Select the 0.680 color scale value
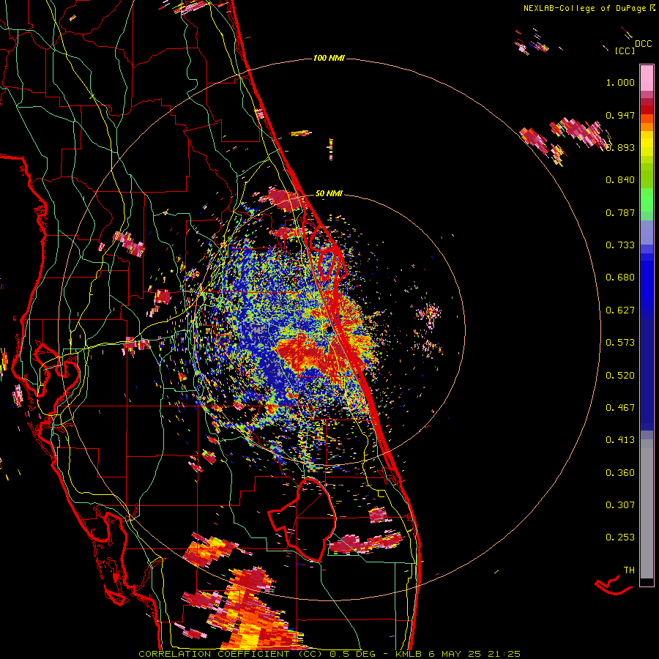Image resolution: width=659 pixels, height=659 pixels. (620, 278)
